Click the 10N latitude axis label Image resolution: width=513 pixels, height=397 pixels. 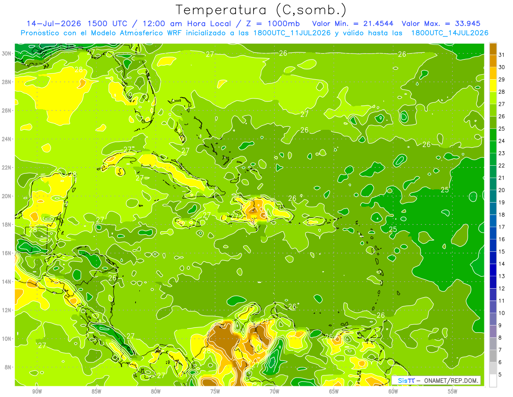tap(7, 338)
